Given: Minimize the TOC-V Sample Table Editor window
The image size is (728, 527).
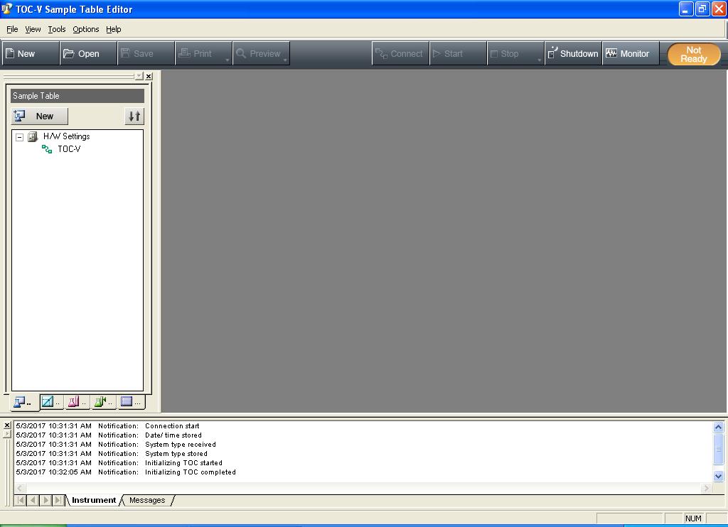Looking at the screenshot, I should tap(686, 9).
